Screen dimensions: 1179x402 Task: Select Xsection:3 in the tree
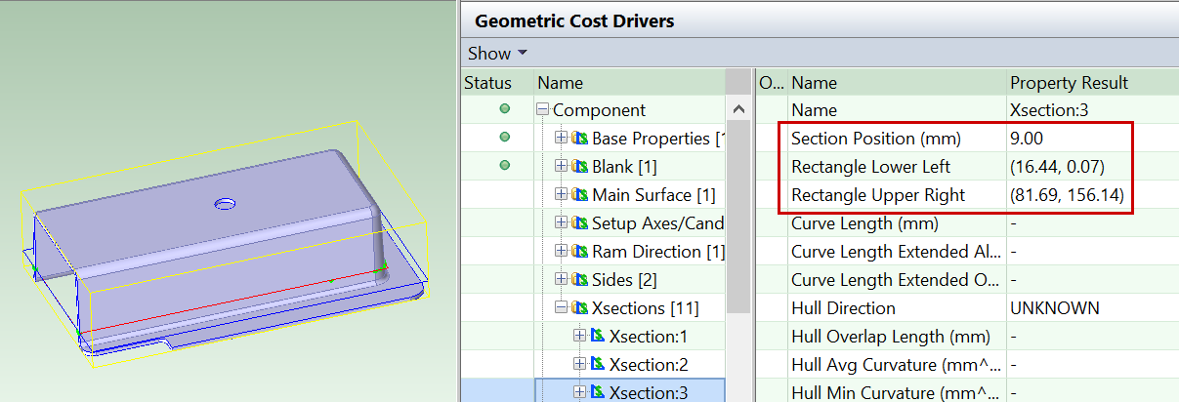648,393
